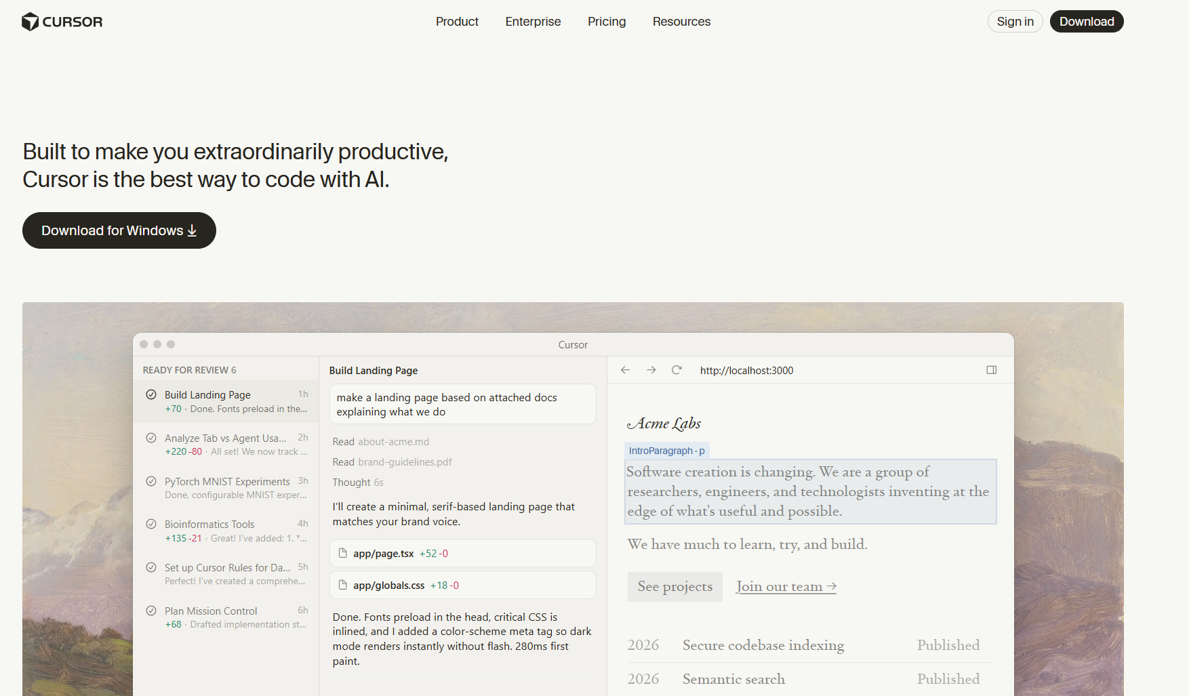
Task: Click the IntroParagraph p tag label
Action: coord(666,451)
